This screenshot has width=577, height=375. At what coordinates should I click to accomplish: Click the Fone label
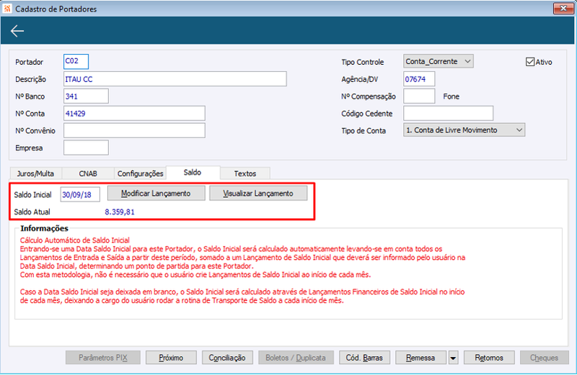[x=452, y=96]
